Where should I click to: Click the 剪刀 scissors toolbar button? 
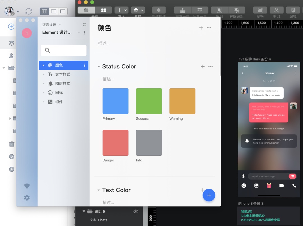click(277, 10)
